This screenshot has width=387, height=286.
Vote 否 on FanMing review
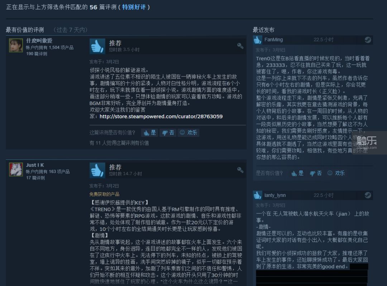tap(316, 173)
